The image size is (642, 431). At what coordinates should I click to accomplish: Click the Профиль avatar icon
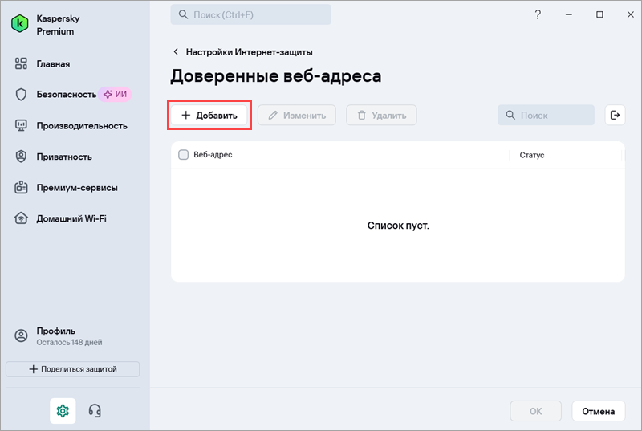[21, 335]
